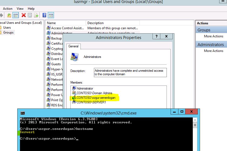
Task: Select the Distribu... group row
Action: [x=55, y=54]
